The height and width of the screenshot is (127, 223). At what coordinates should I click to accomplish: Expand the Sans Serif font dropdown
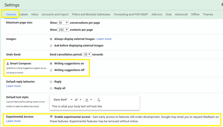pyautogui.click(x=63, y=100)
